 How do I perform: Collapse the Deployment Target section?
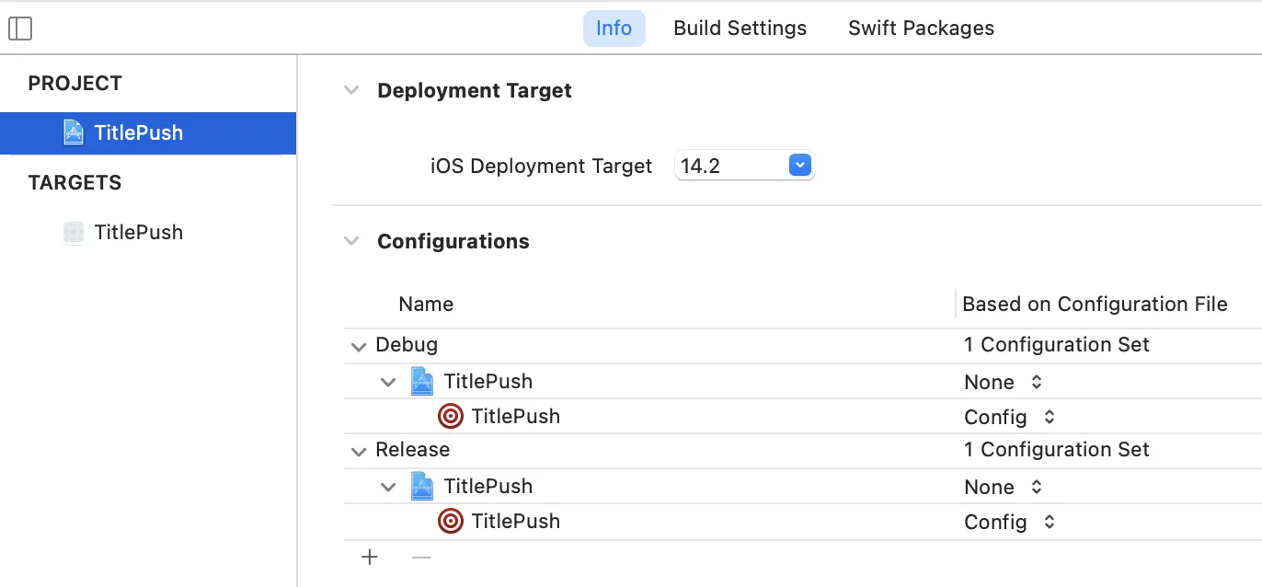351,90
